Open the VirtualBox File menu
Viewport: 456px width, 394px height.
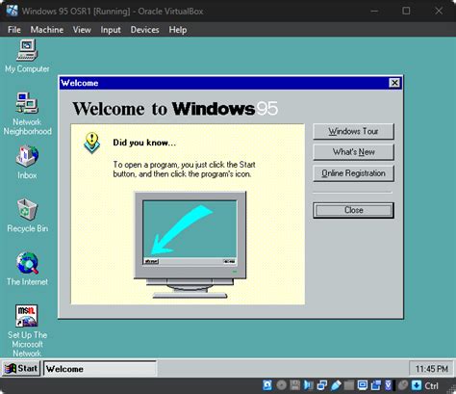[14, 30]
